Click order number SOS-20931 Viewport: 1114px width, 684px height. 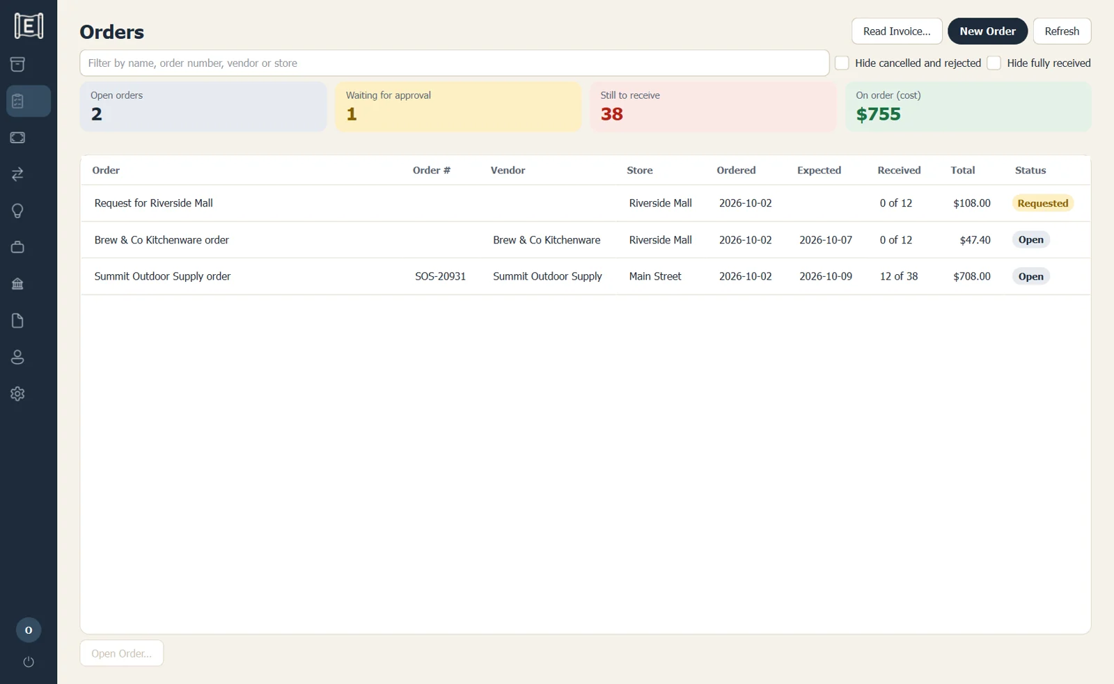coord(440,276)
